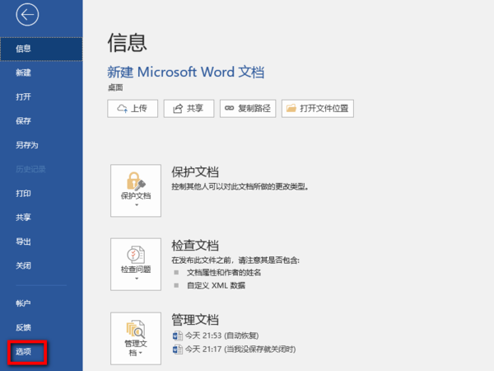494x371 pixels.
Task: Click the 检查文档 heading
Action: point(195,246)
